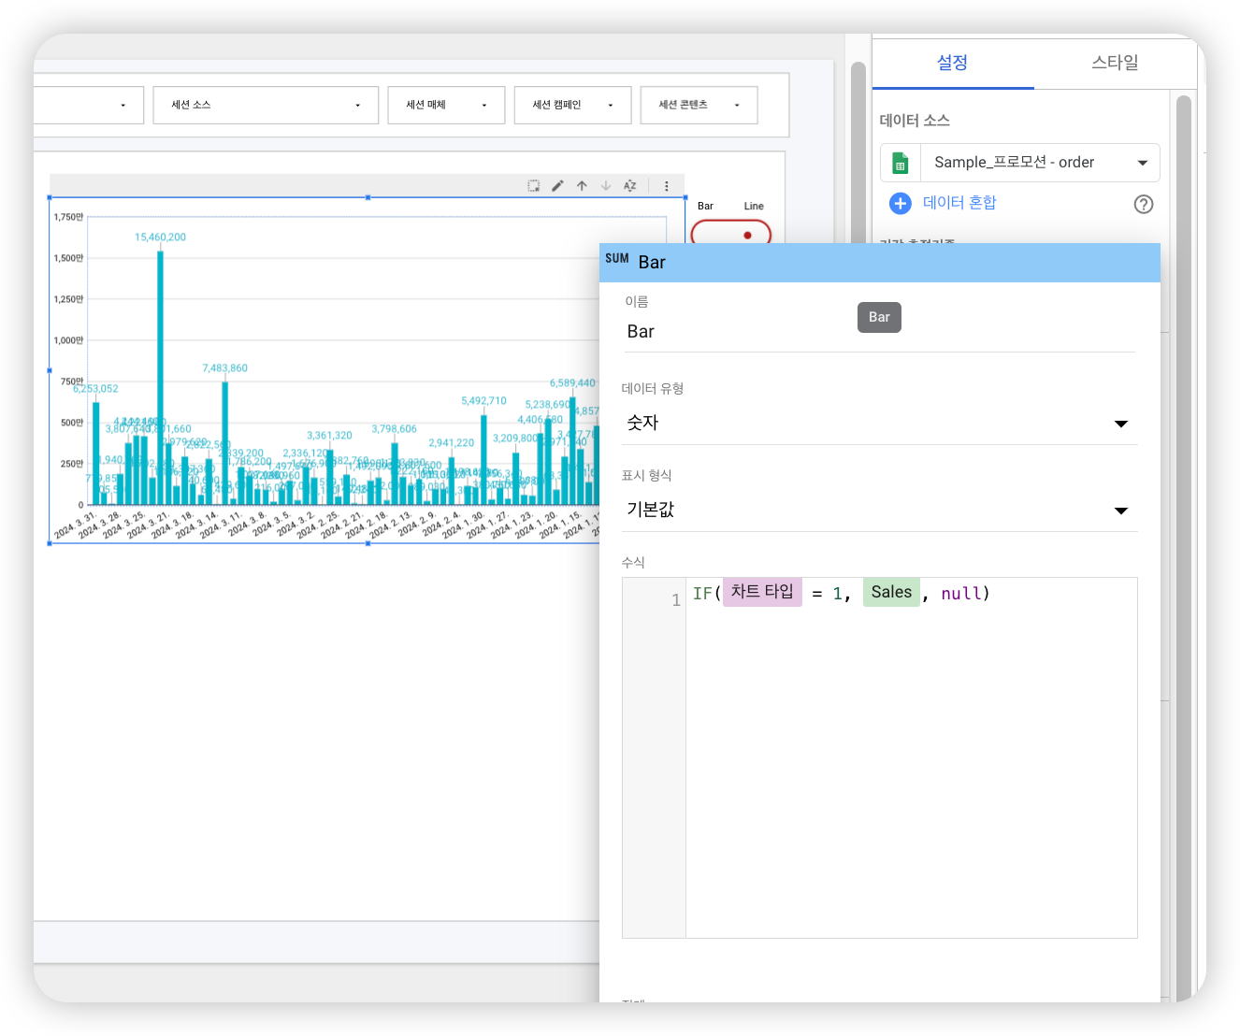
Task: Click the SUM aggregation badge in the Bar header
Action: 617,259
